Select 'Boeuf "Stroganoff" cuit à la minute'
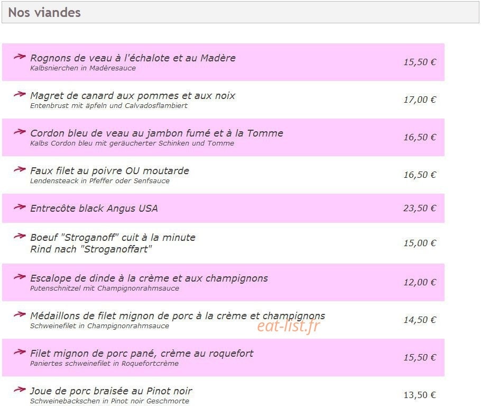 tap(113, 237)
